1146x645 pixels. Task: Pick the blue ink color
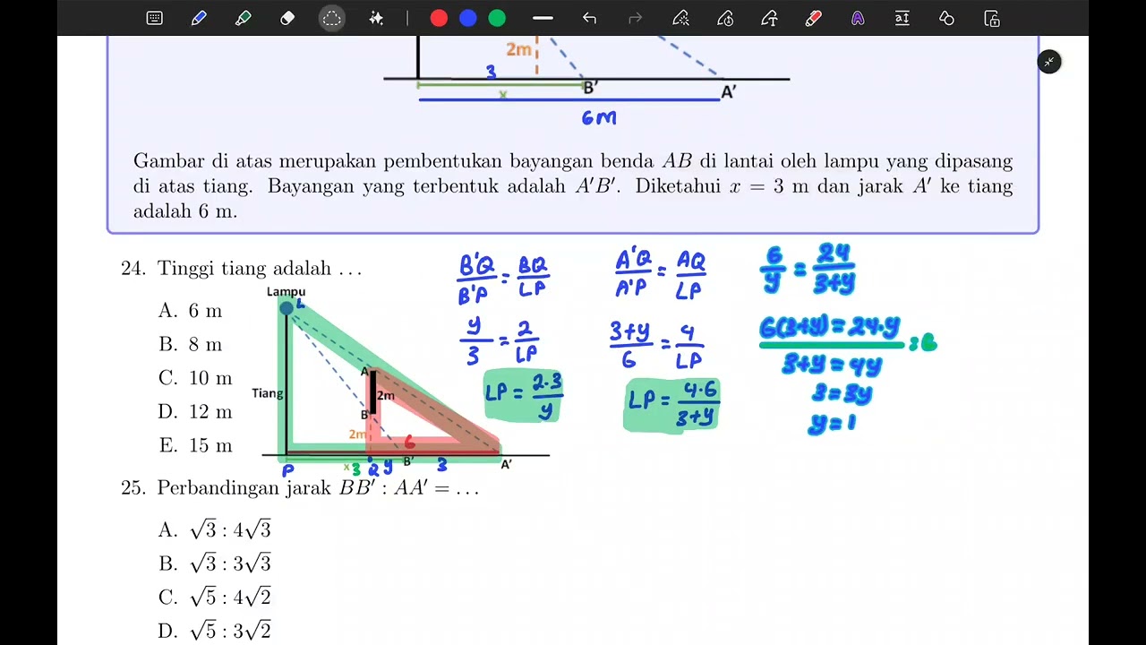click(x=467, y=18)
